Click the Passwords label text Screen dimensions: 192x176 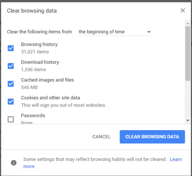tap(33, 115)
